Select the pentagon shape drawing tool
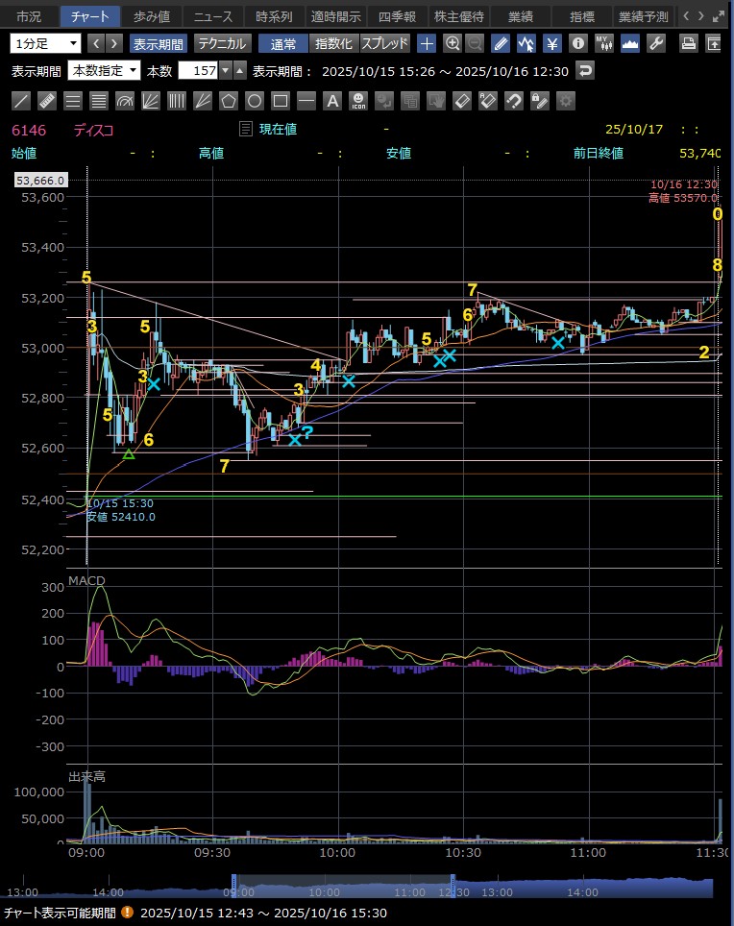Viewport: 734px width, 926px height. pyautogui.click(x=229, y=101)
